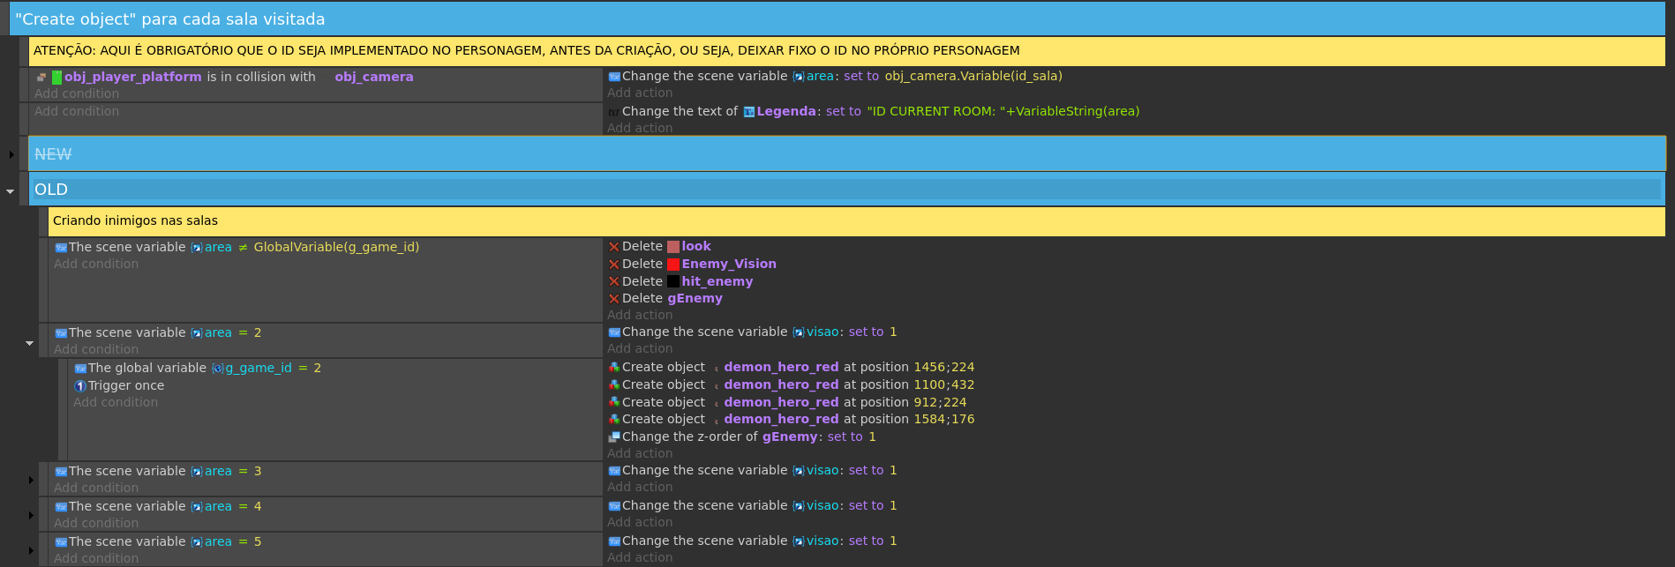1675x567 pixels.
Task: Click the variable icon of the area = 2 condition
Action: 61,333
